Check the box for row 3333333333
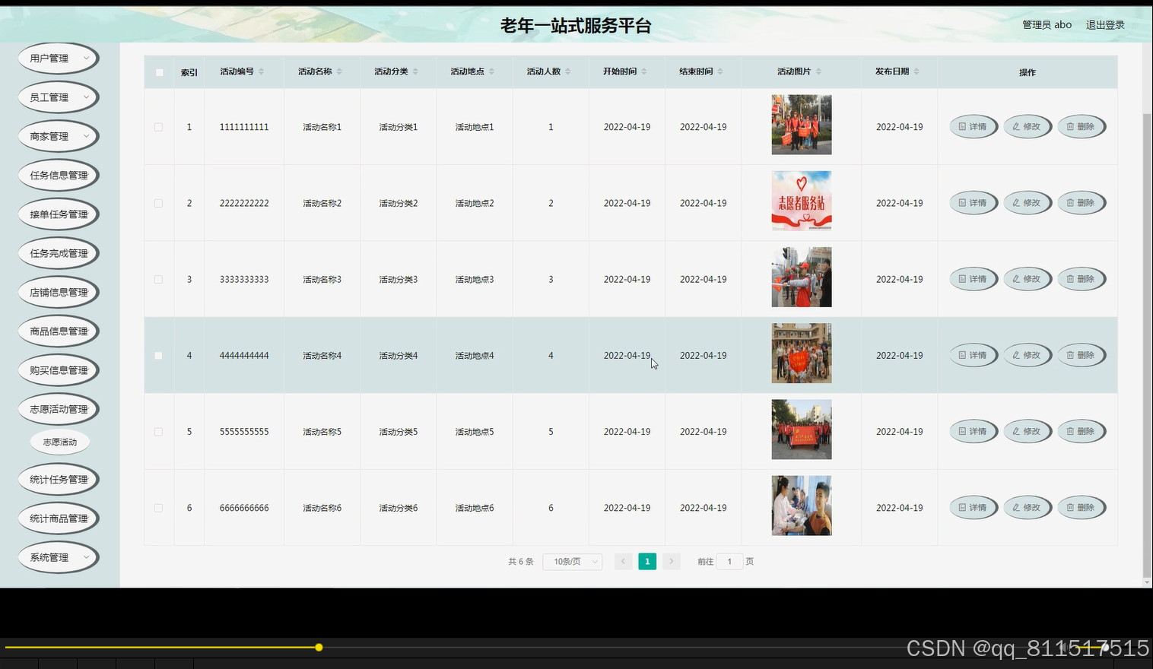This screenshot has width=1153, height=669. [158, 279]
